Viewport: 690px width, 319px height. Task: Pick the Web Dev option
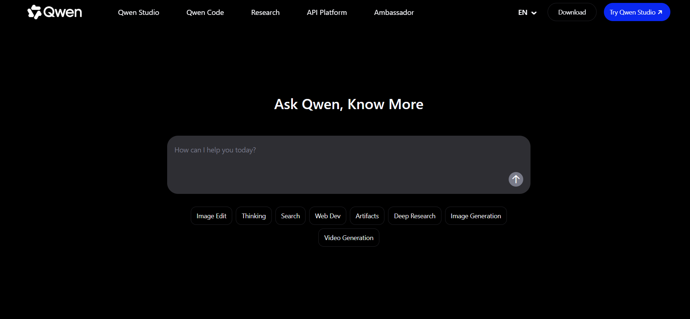pos(328,216)
